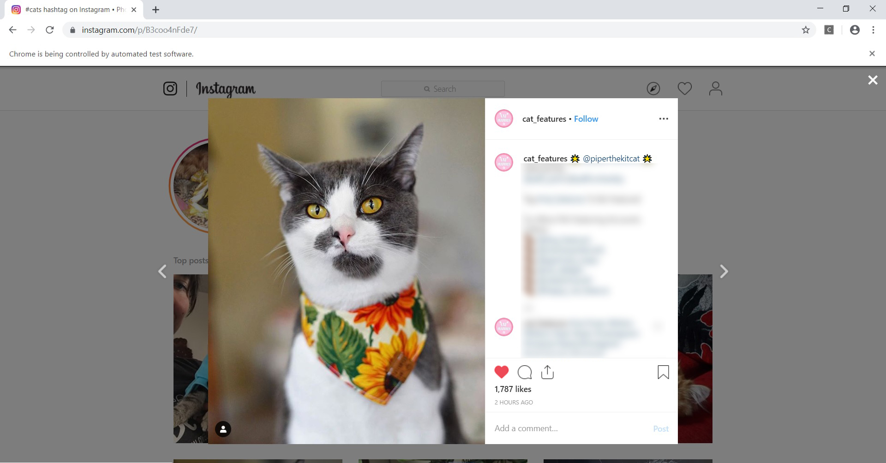Viewport: 886px width, 463px height.
Task: Click cat_features avatar beside the caption
Action: [504, 162]
